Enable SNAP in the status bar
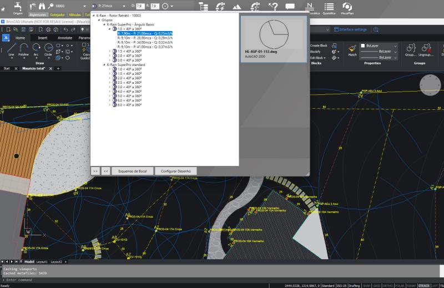Image resolution: width=444 pixels, height=288 pixels. click(366, 285)
